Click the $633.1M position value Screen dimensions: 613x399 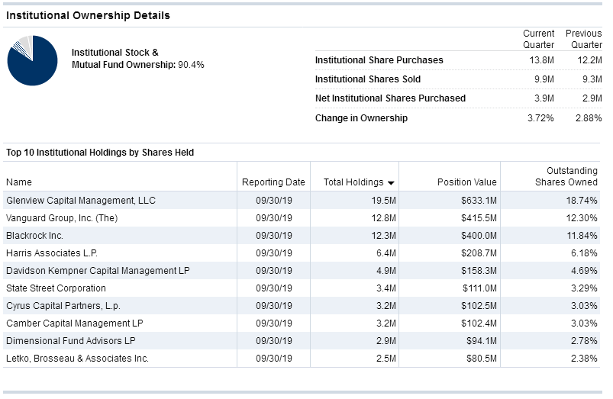[479, 201]
